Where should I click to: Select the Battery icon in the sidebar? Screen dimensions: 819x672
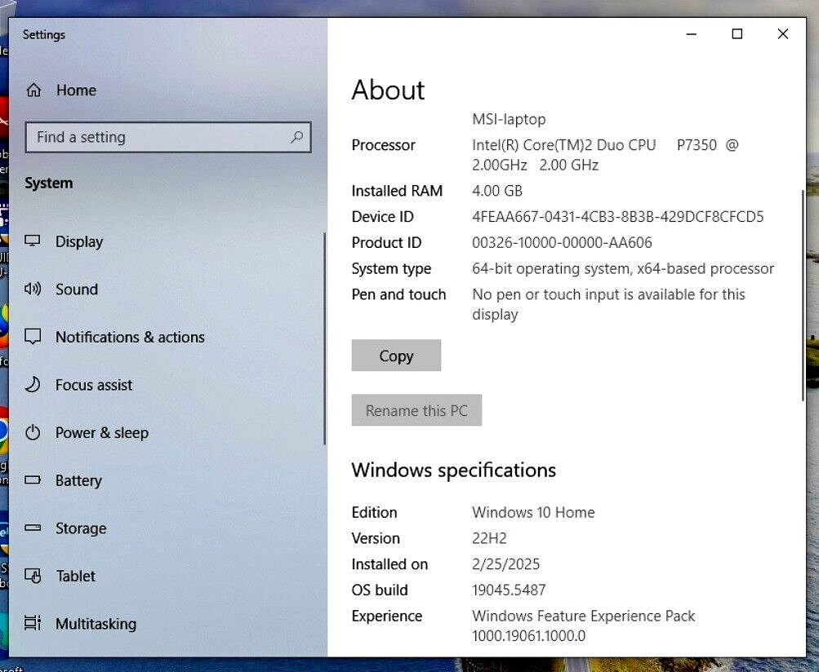point(33,480)
